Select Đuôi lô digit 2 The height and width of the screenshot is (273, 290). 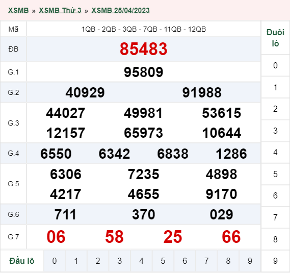pyautogui.click(x=275, y=109)
